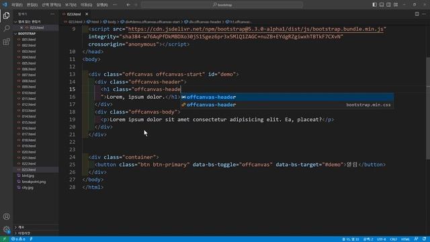Open the Search view in the activity bar

click(x=6, y=28)
